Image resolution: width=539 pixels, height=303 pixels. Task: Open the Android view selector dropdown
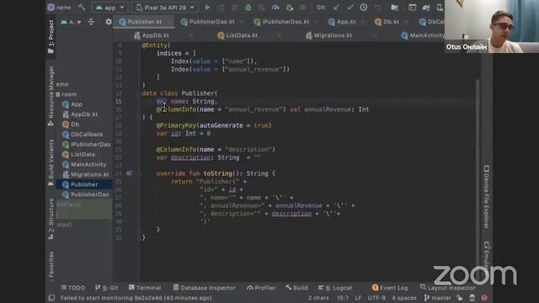(x=71, y=22)
